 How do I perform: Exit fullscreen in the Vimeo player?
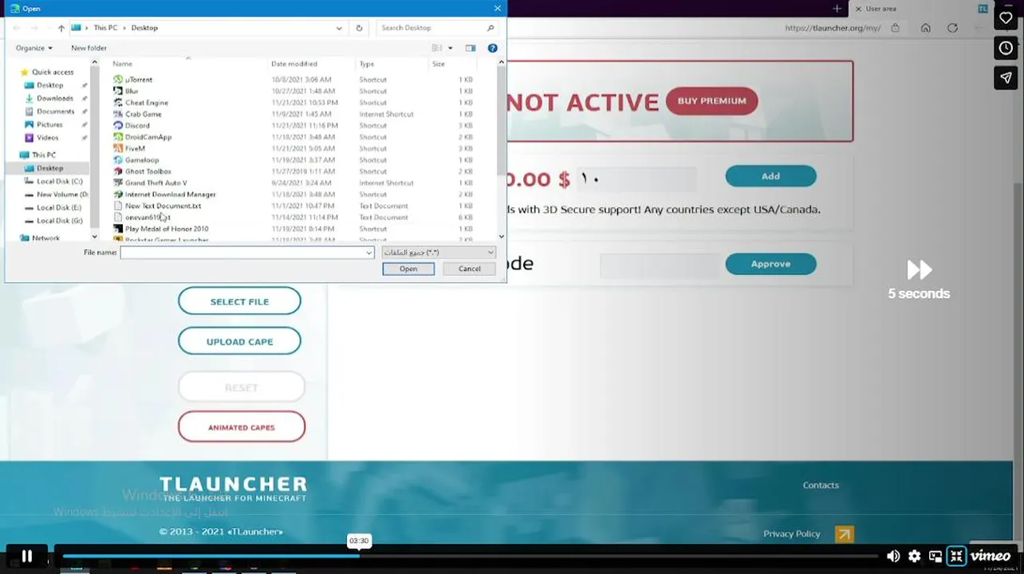pos(956,556)
